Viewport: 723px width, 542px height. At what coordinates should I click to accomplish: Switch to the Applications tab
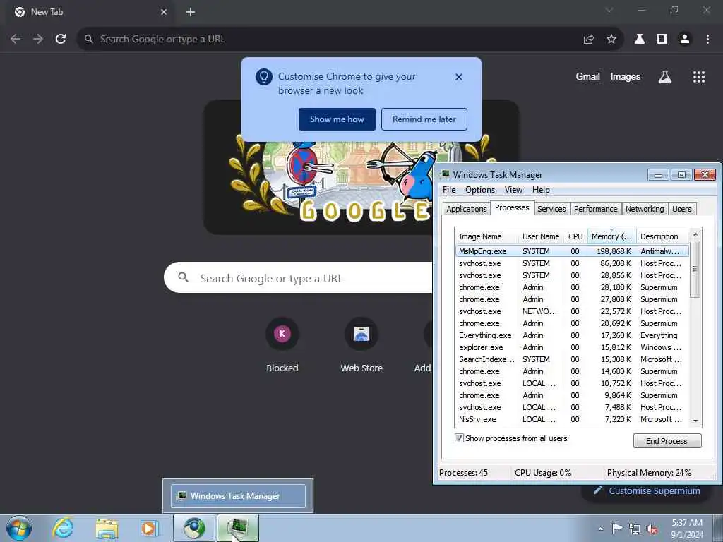pyautogui.click(x=466, y=209)
